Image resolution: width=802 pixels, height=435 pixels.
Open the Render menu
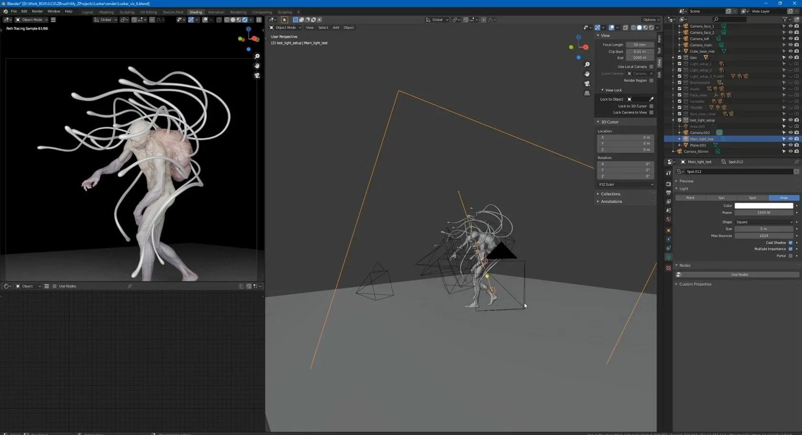pyautogui.click(x=37, y=11)
